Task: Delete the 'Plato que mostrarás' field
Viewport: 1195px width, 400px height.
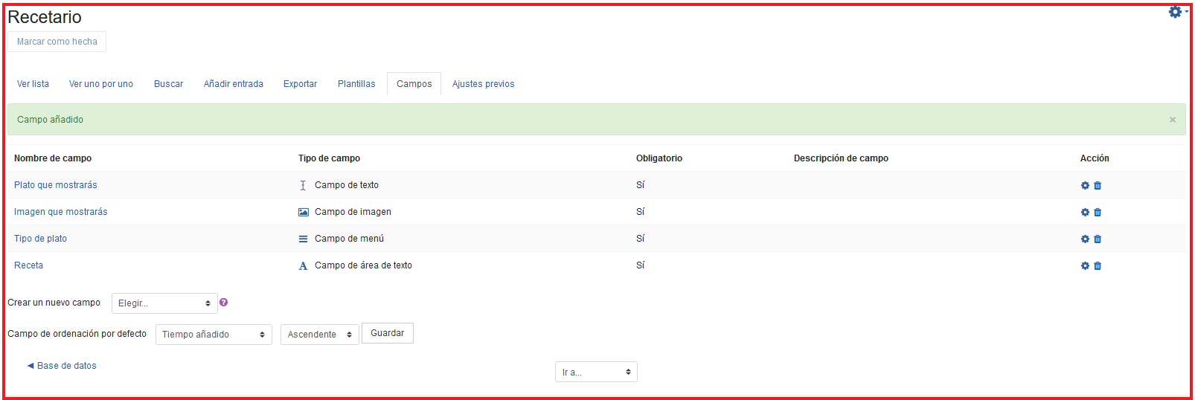Action: (1098, 186)
